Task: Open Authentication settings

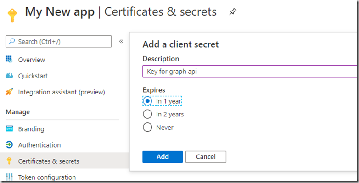Action: point(39,145)
